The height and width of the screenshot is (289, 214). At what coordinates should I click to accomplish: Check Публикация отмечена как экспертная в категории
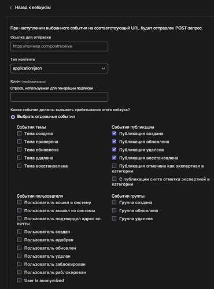(x=114, y=166)
